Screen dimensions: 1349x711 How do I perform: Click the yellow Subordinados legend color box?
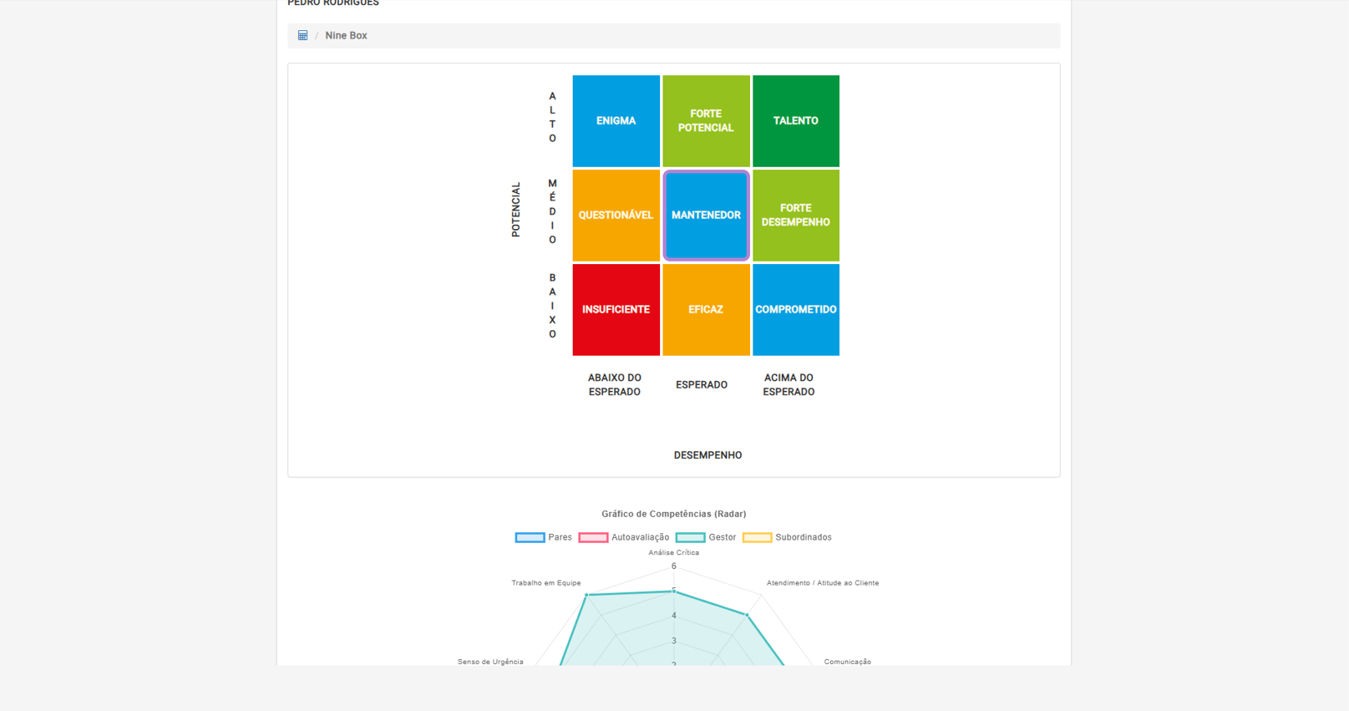pos(757,537)
